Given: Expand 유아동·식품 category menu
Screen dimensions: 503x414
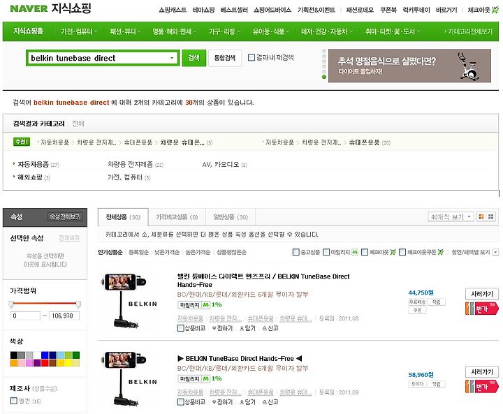Looking at the screenshot, I should tap(271, 31).
